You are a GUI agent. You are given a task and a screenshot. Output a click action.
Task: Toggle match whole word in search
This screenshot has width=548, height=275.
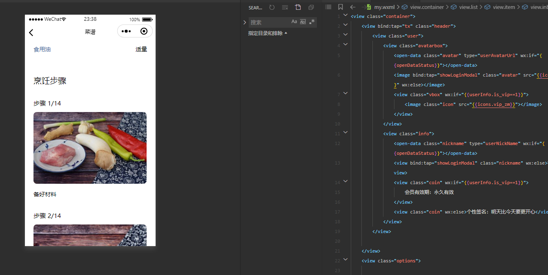click(303, 22)
